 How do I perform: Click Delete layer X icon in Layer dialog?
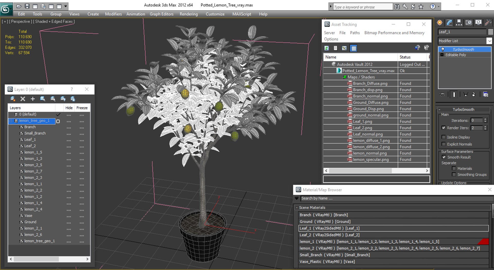point(23,99)
